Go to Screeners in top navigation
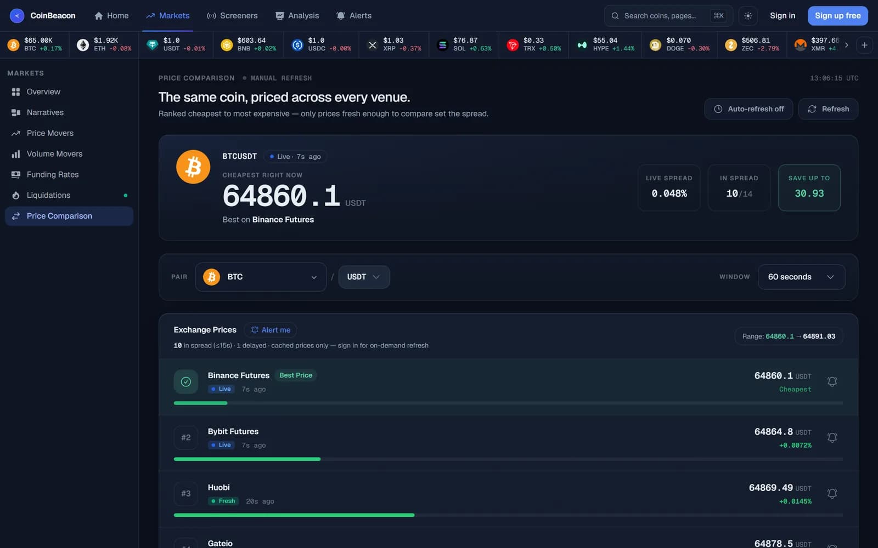 click(232, 16)
